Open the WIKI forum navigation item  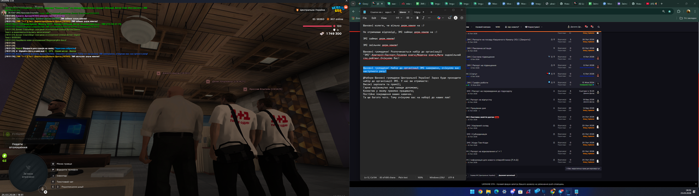pyautogui.click(x=497, y=27)
